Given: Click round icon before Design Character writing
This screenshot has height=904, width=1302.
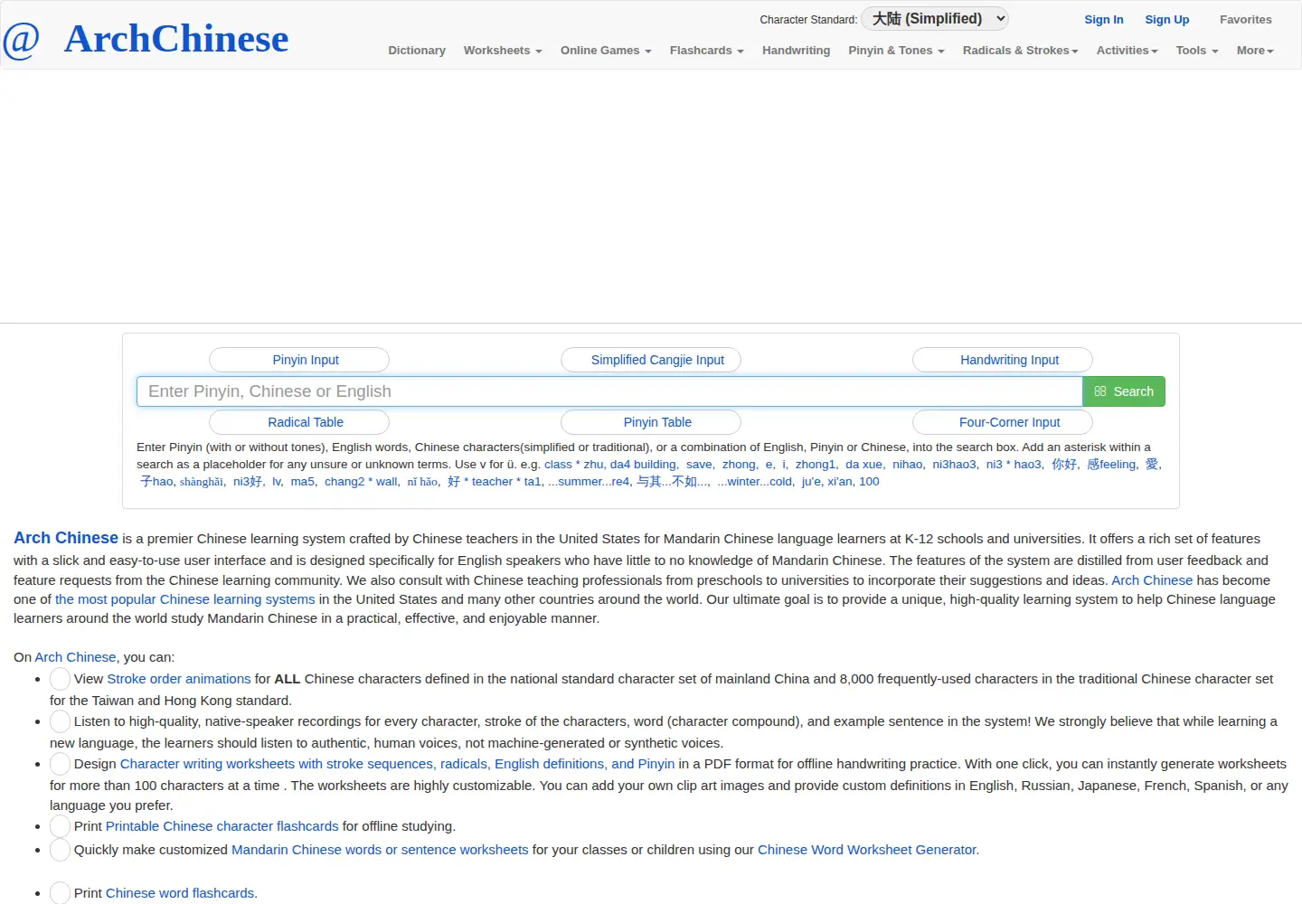Looking at the screenshot, I should 61,764.
